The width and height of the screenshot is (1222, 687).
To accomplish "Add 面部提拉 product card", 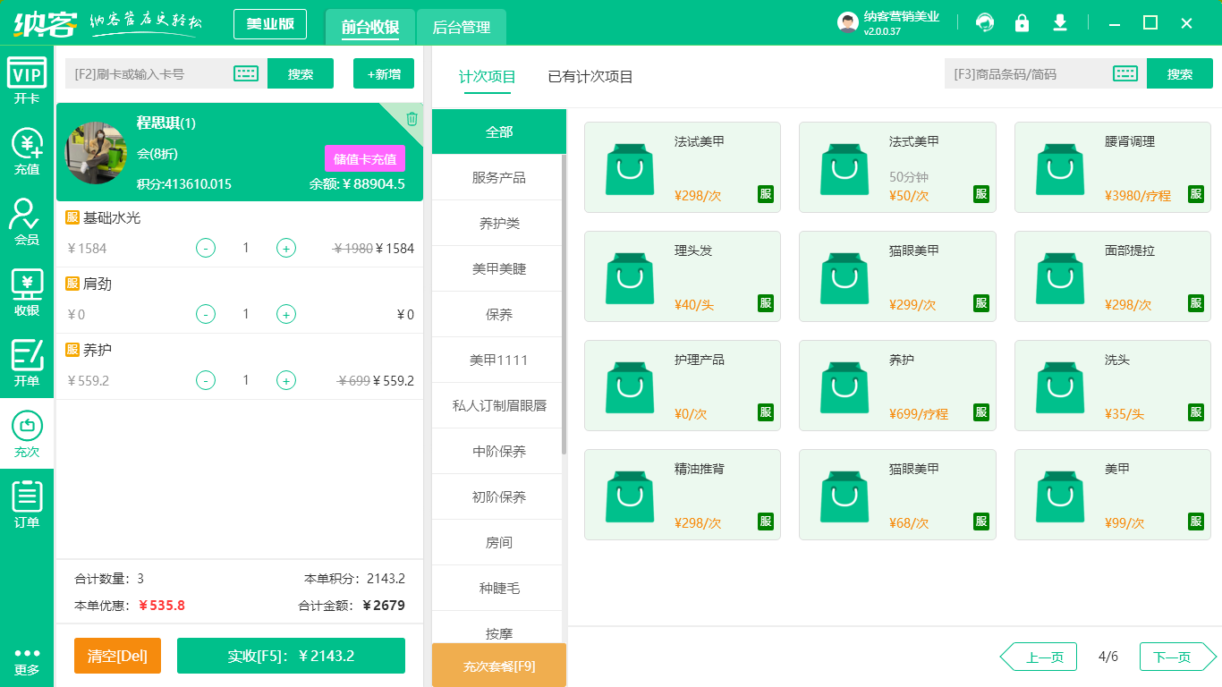I will (1113, 276).
